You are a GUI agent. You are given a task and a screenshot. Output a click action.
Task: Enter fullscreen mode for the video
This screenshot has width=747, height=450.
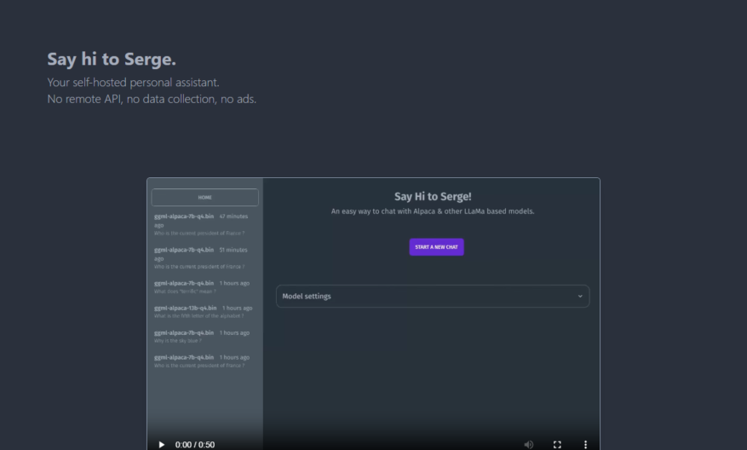(x=557, y=444)
